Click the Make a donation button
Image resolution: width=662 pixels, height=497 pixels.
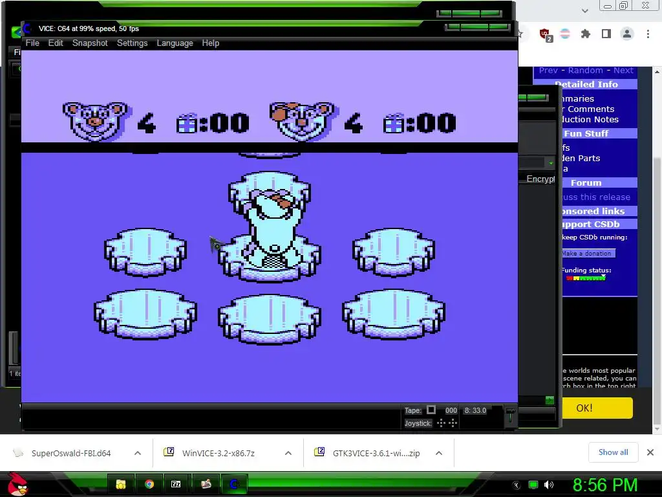coord(588,253)
